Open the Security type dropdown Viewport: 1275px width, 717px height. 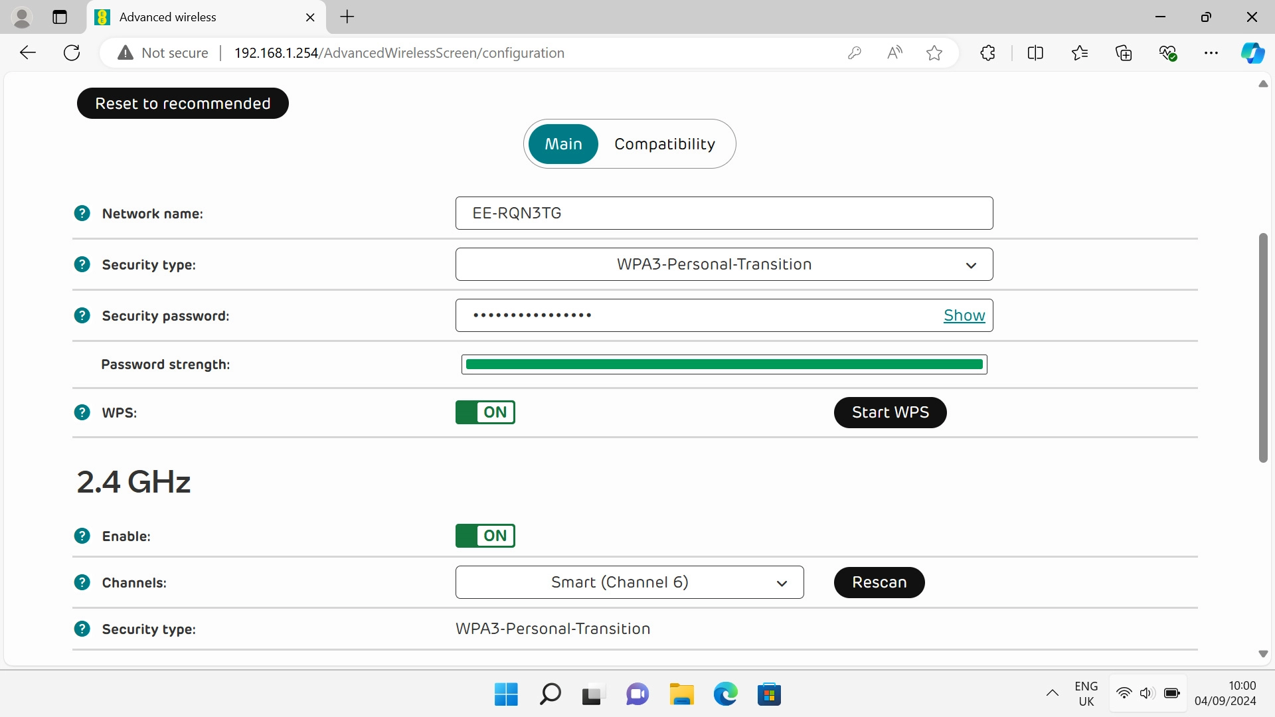coord(724,264)
